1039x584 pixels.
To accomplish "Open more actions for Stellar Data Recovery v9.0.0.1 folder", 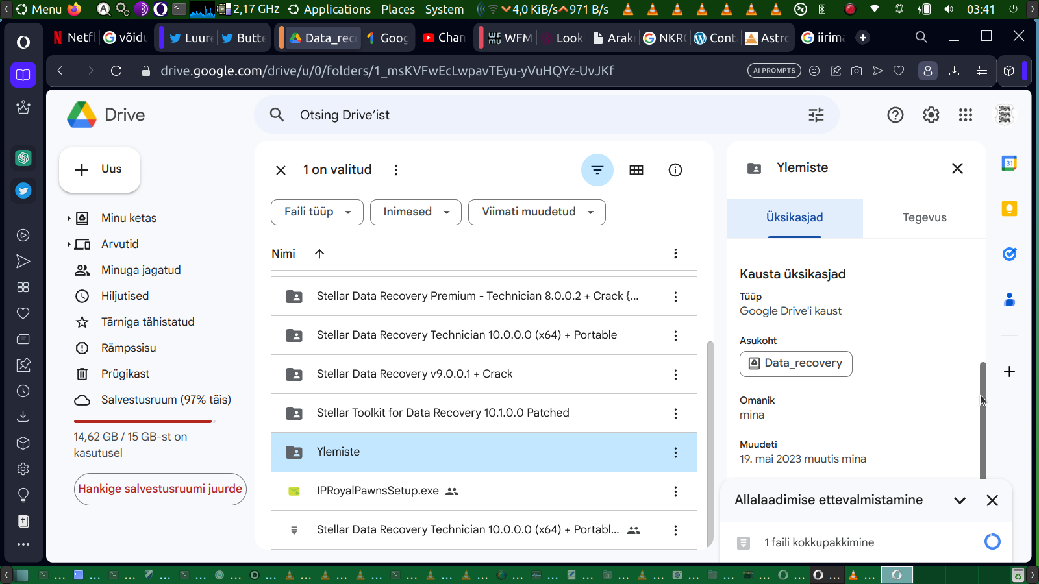I will point(675,374).
